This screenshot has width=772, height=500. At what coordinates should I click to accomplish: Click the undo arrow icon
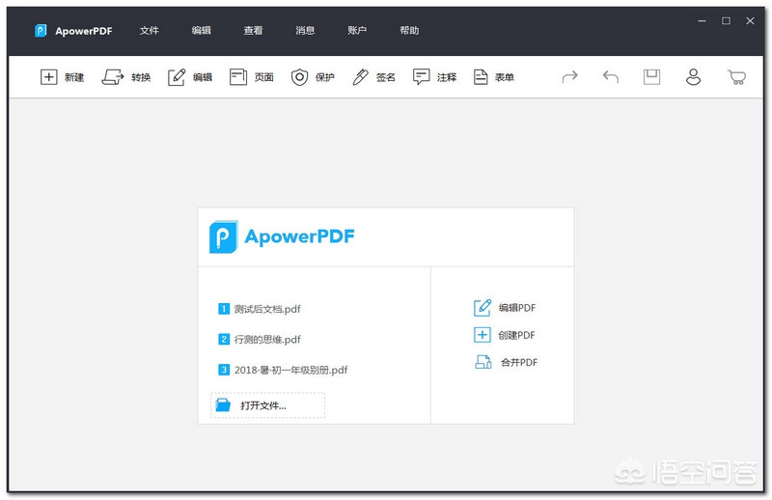click(x=611, y=77)
